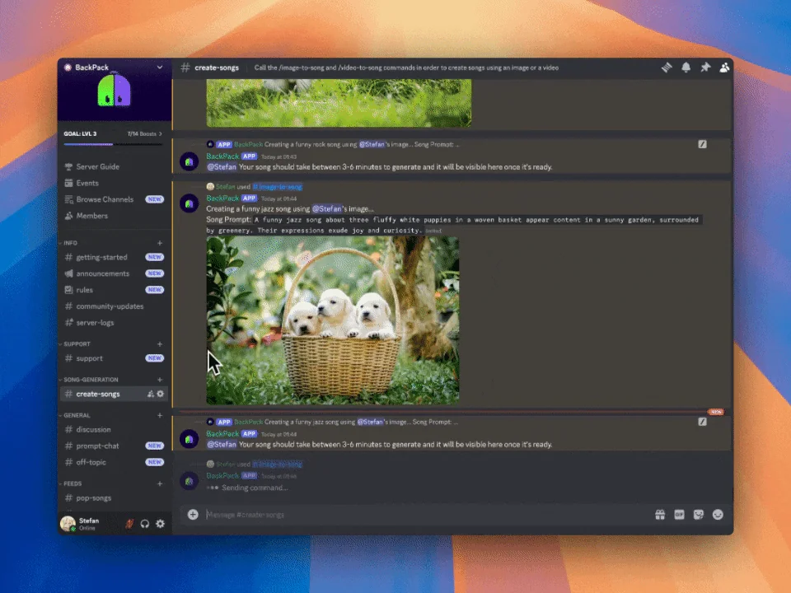Open the sticker picker
The width and height of the screenshot is (791, 593).
[x=698, y=514]
